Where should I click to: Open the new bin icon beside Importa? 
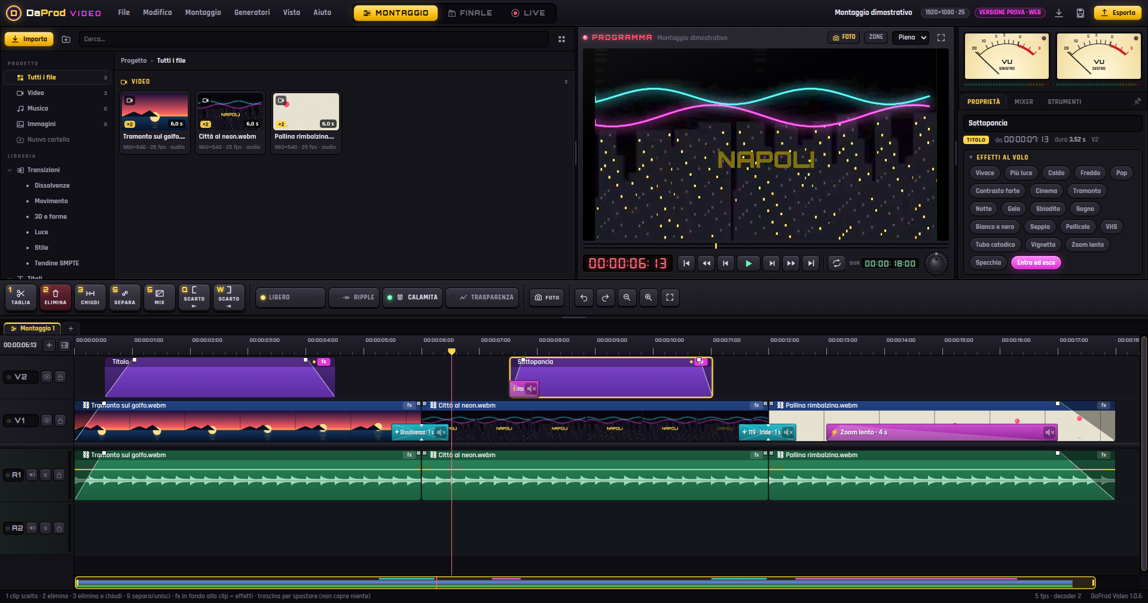[66, 39]
